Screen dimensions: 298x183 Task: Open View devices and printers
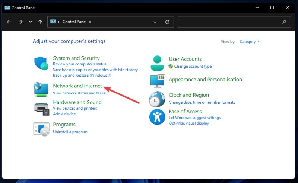75,108
